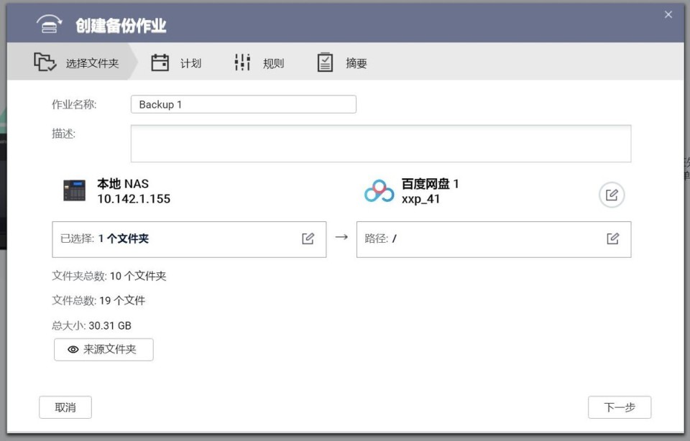
Task: Click the backup job icon in title bar
Action: pyautogui.click(x=49, y=24)
